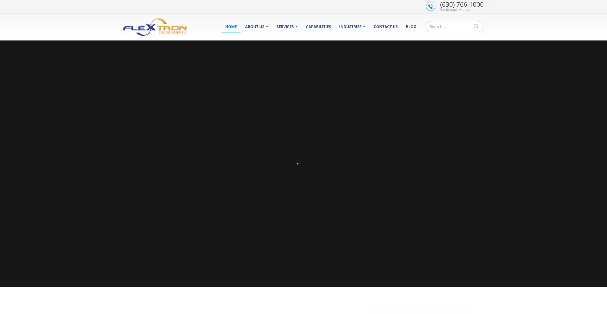Click the white loading dot in hero

(298, 164)
